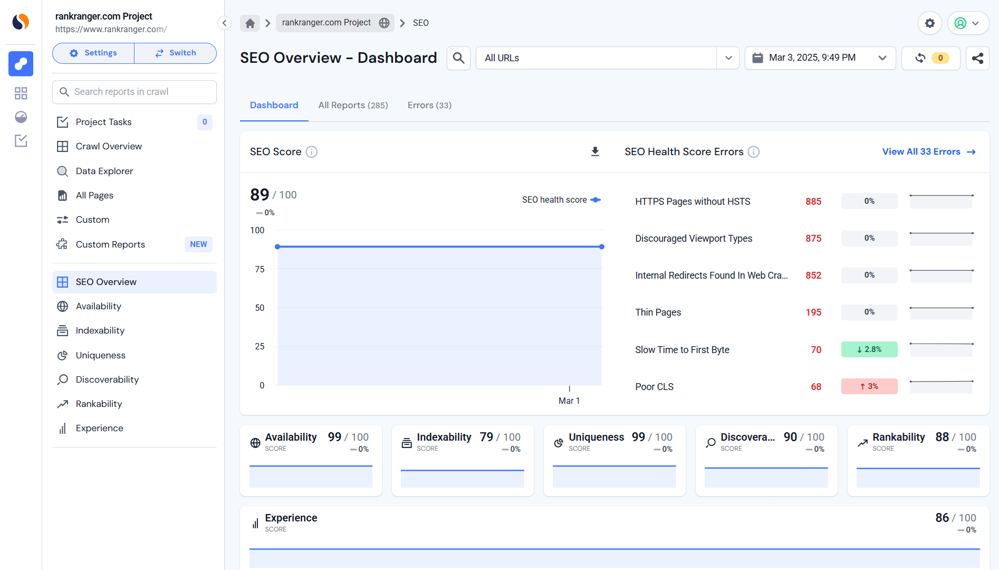
Task: Click the Switch project button
Action: (176, 53)
